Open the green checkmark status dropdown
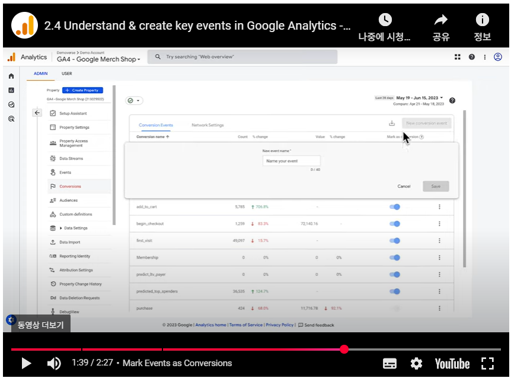This screenshot has height=378, width=511. tap(134, 101)
